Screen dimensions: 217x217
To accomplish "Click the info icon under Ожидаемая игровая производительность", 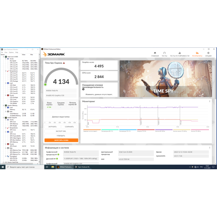I will coord(83,89).
